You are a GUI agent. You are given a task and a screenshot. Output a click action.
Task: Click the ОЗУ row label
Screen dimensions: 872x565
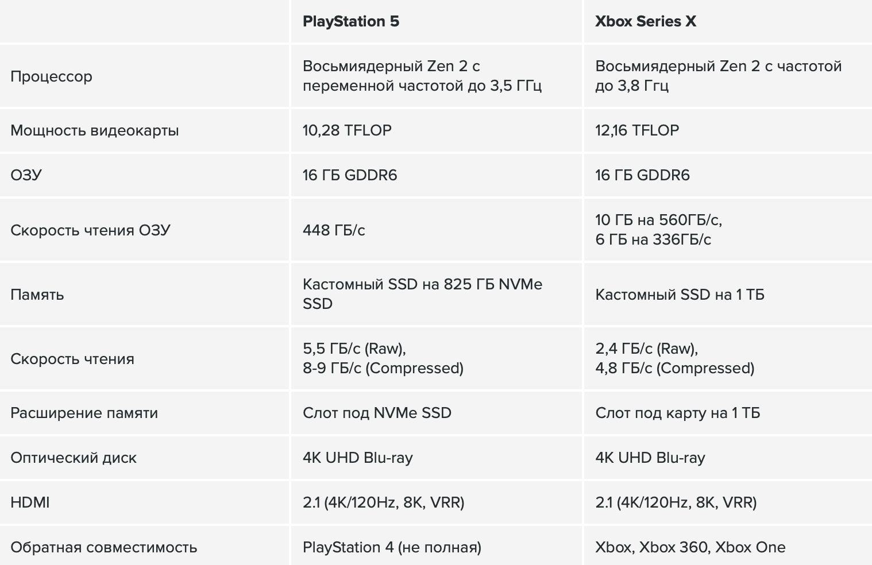(x=26, y=175)
